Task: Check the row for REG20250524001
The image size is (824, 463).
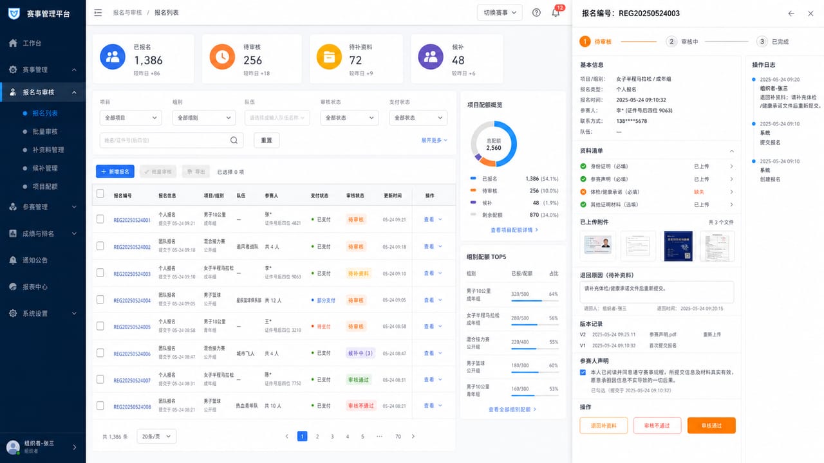Action: [100, 219]
